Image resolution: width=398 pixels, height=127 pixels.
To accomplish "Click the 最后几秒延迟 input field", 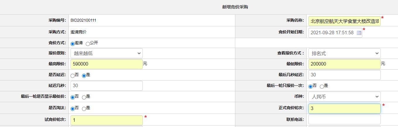I will (344, 75).
